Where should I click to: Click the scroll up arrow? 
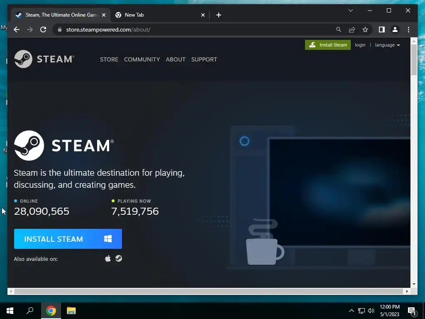point(414,41)
